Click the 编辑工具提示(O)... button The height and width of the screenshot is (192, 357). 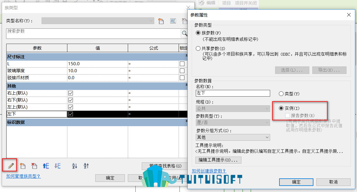click(218, 160)
